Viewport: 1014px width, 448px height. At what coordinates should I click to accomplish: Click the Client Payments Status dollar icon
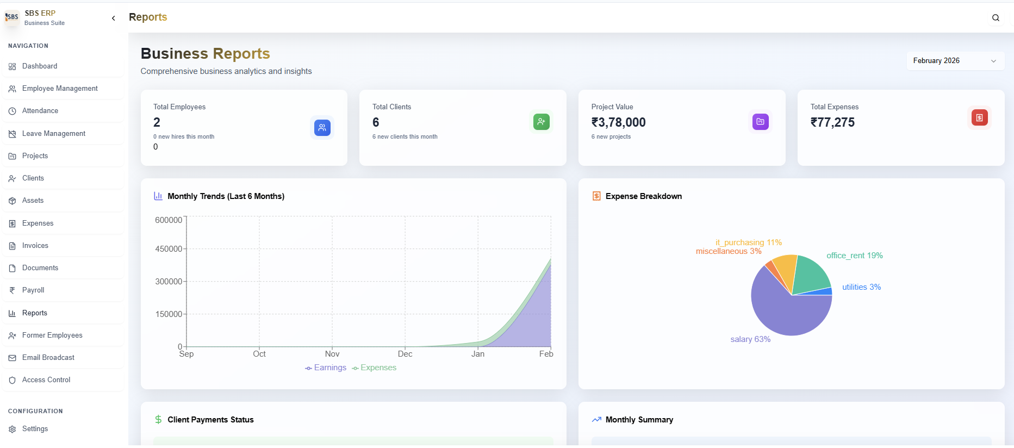158,420
